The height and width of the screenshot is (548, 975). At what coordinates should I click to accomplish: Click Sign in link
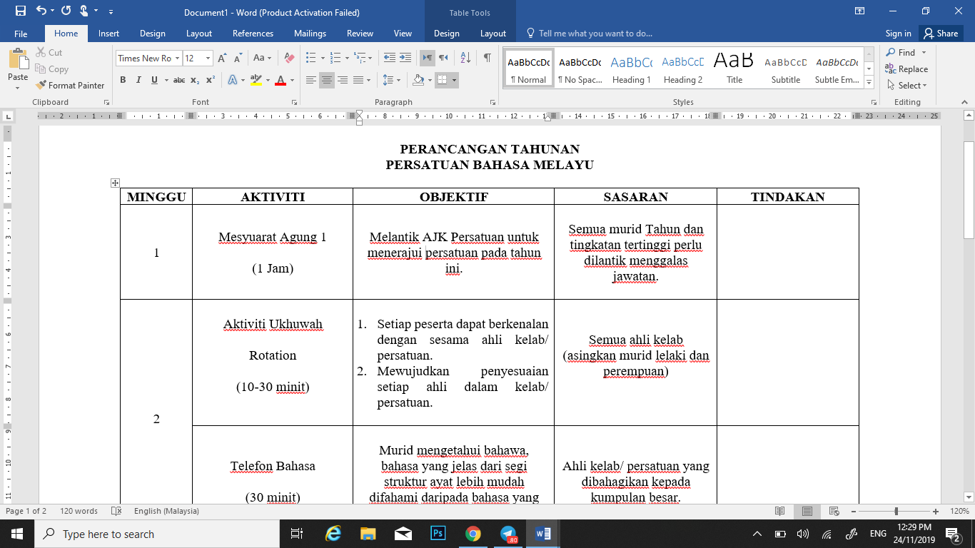click(898, 34)
